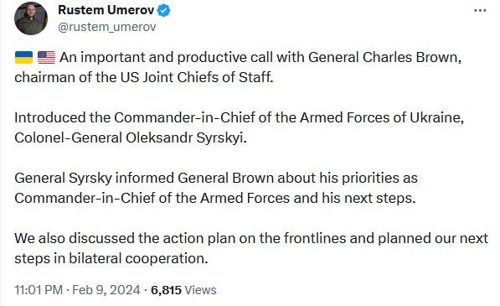Viewport: 500px width, 306px height.
Task: View the 6,815 Views count
Action: click(183, 290)
